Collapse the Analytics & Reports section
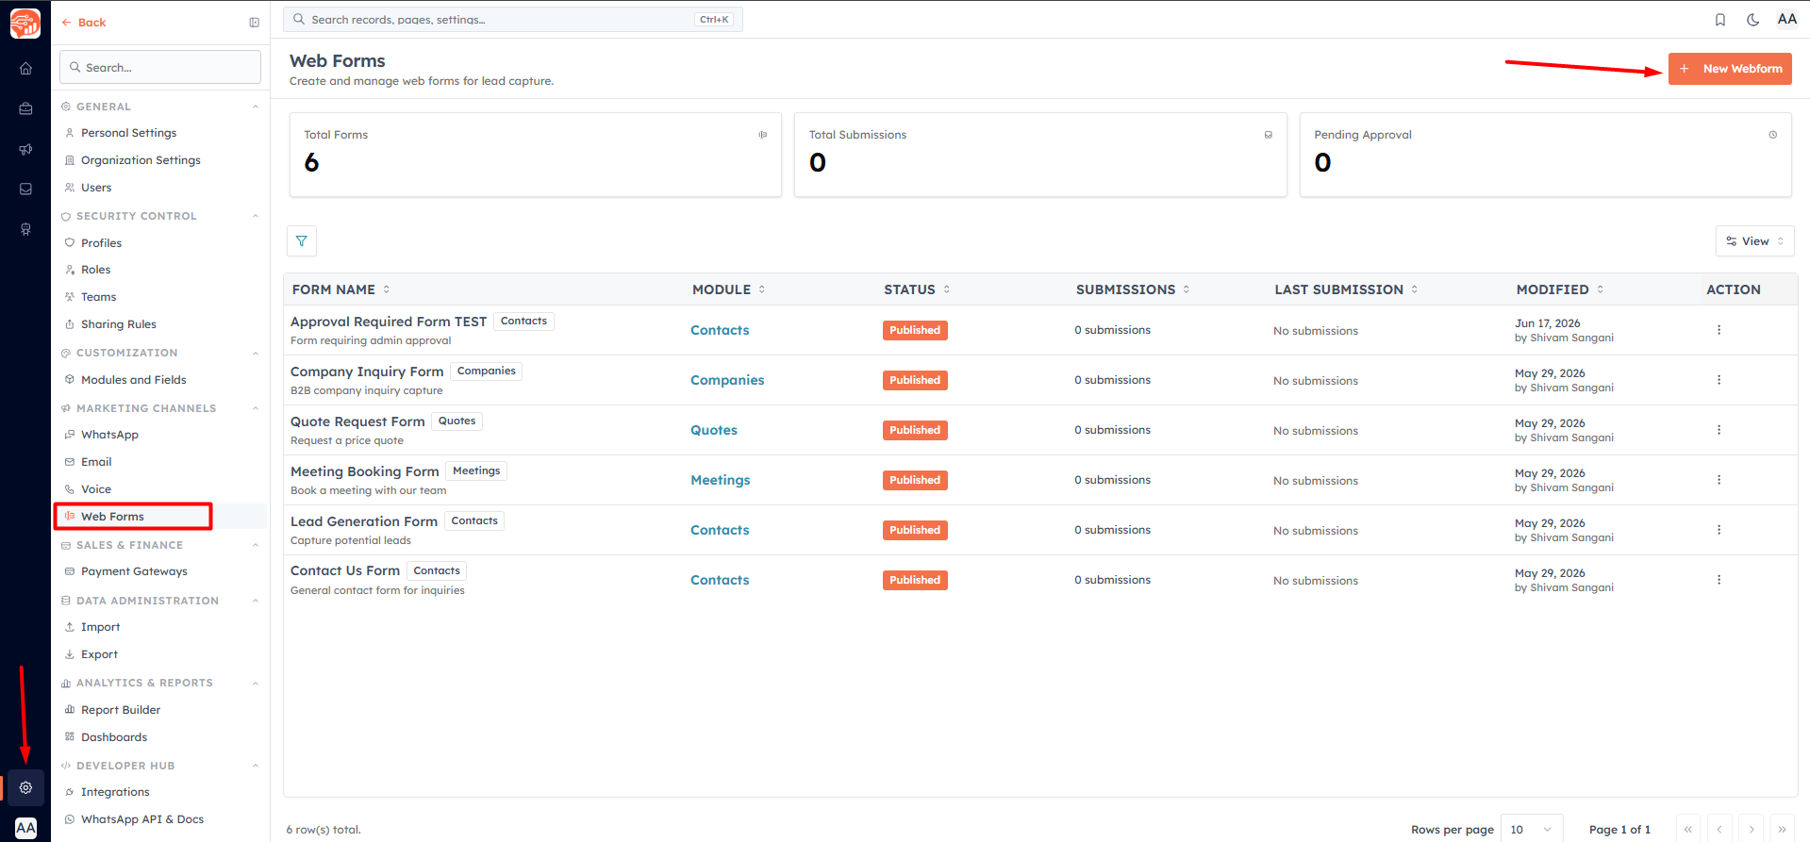This screenshot has height=842, width=1810. tap(256, 683)
